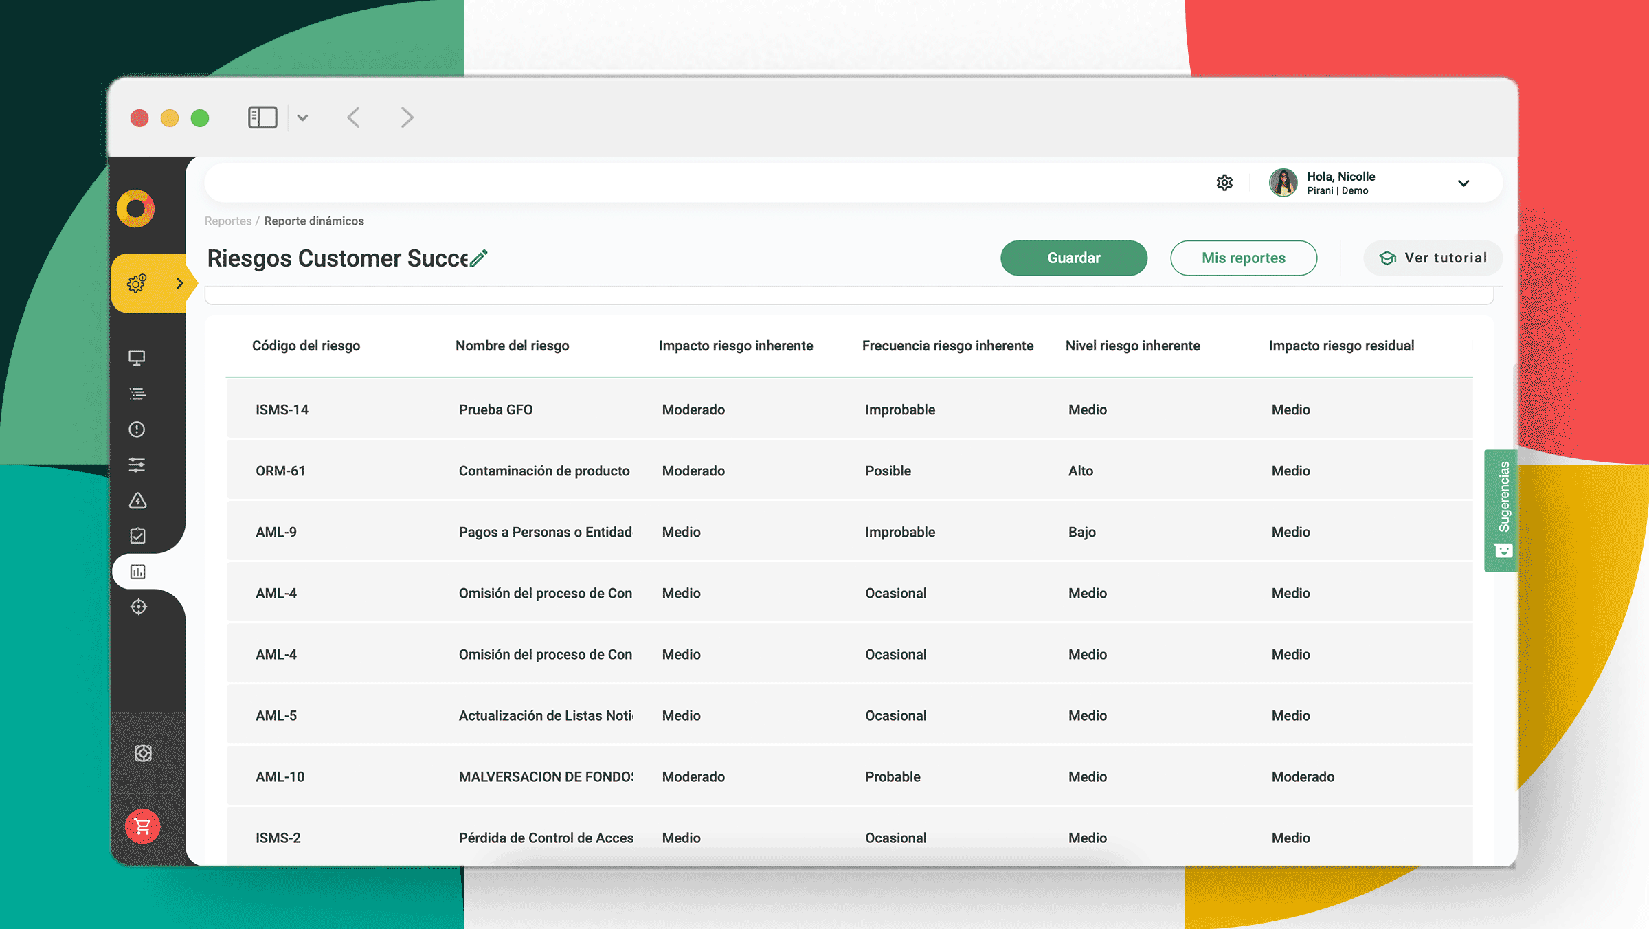Screen dimensions: 1649x929
Task: Open settings gear in top bar
Action: click(x=1224, y=183)
